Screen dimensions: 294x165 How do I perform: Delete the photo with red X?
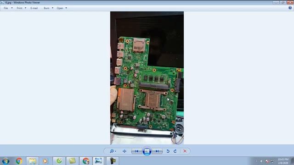tap(185, 151)
